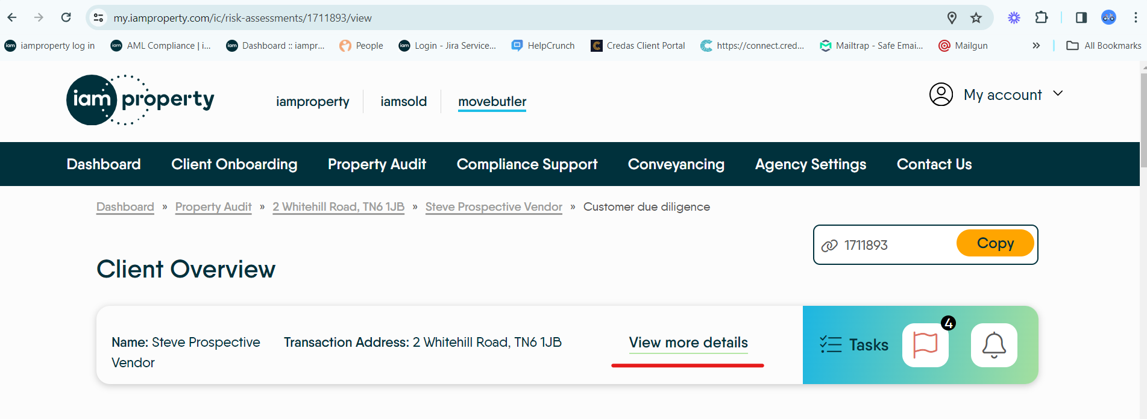The image size is (1147, 419).
Task: Go to Property Audit breadcrumb link
Action: pos(213,207)
